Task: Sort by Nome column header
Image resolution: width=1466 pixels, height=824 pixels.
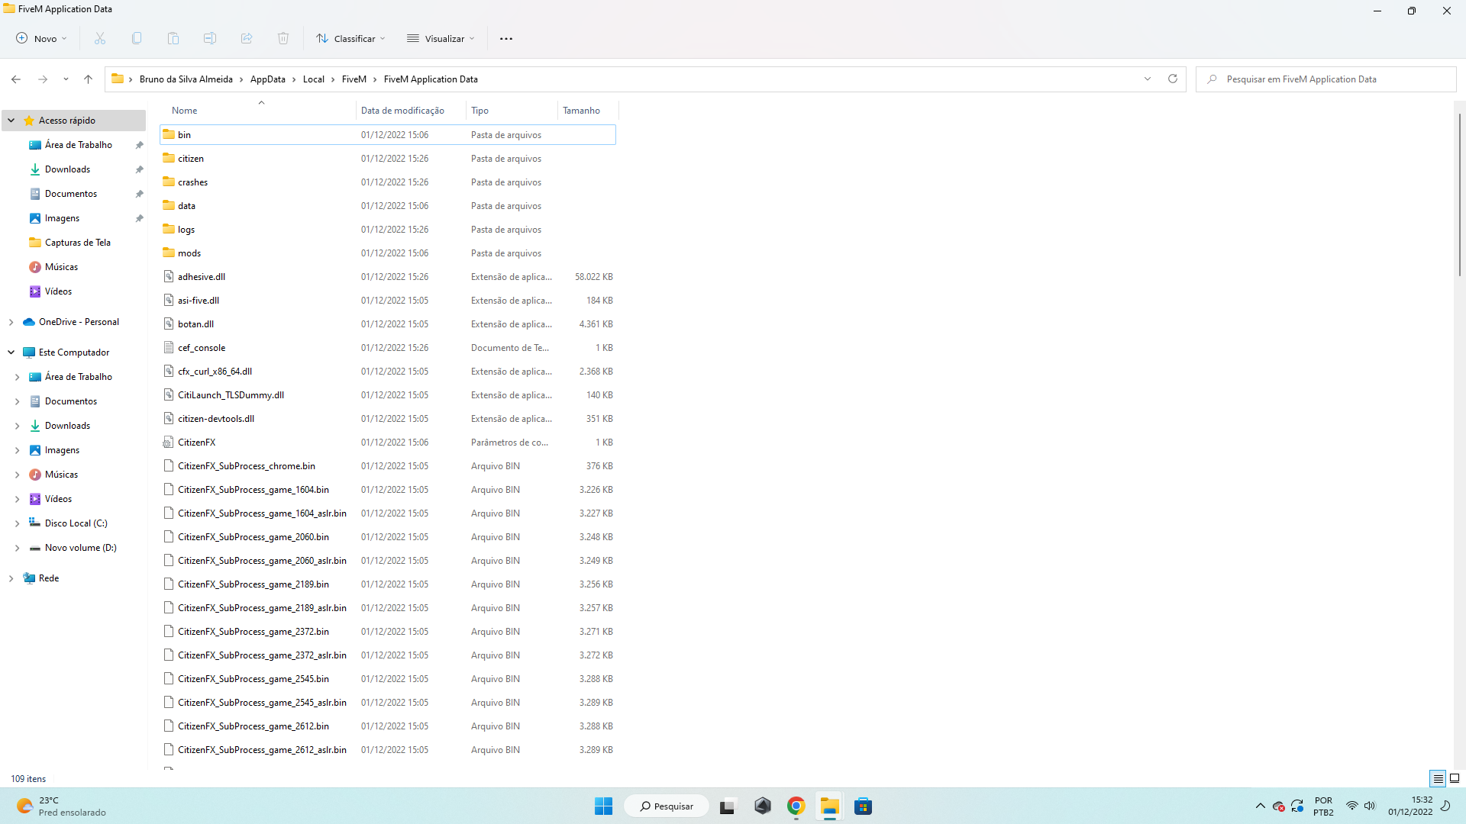Action: point(258,111)
